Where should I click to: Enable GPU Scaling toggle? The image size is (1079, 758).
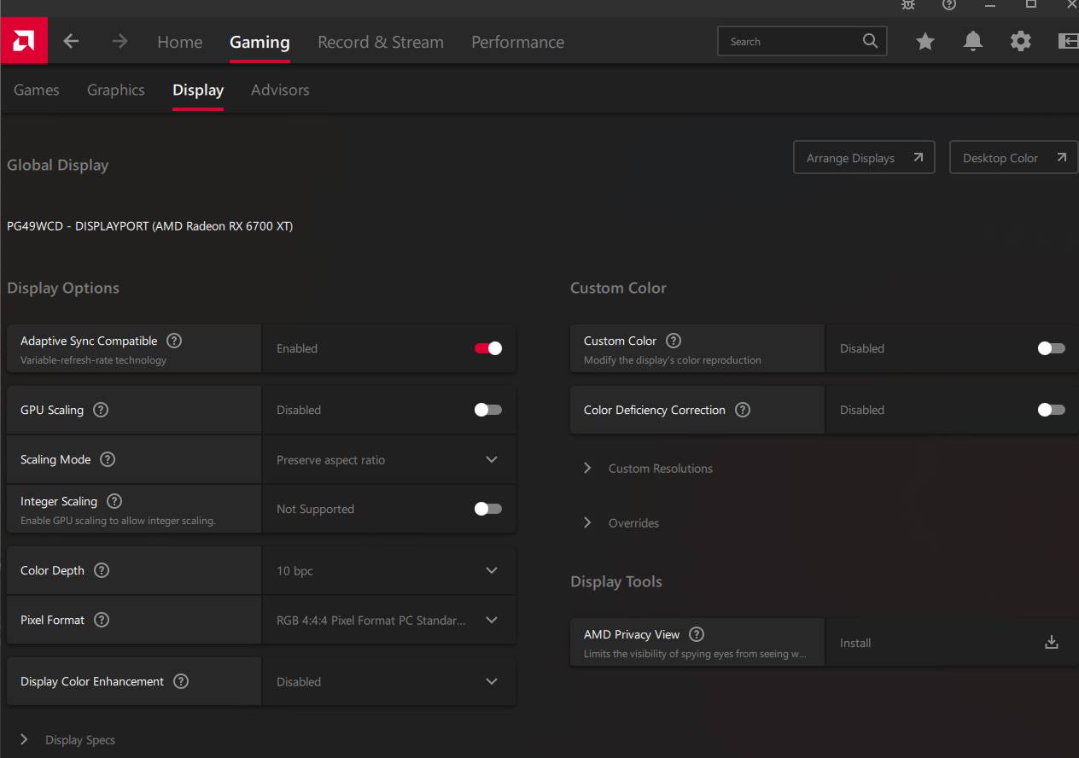click(488, 410)
